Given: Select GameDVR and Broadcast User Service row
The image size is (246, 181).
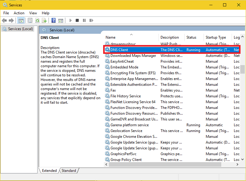Looking at the screenshot, I should point(172,119).
